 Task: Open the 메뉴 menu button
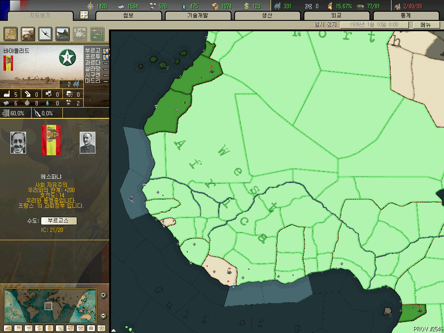(426, 25)
